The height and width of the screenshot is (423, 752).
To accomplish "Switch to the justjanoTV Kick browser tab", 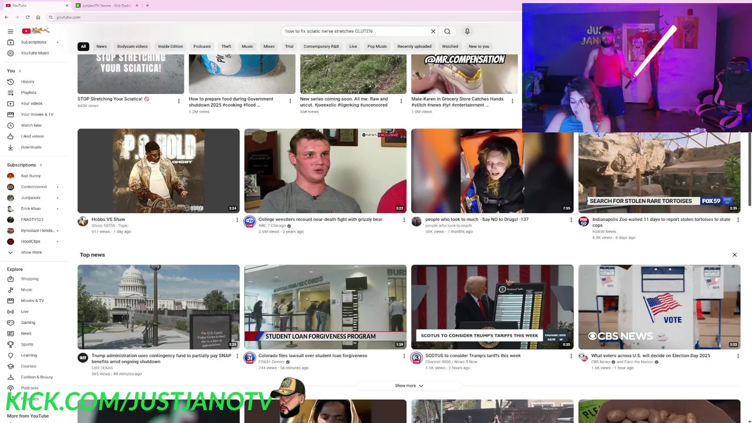I will (106, 5).
